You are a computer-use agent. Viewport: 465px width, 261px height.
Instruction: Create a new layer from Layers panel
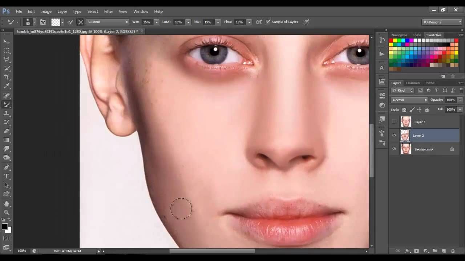(x=444, y=251)
